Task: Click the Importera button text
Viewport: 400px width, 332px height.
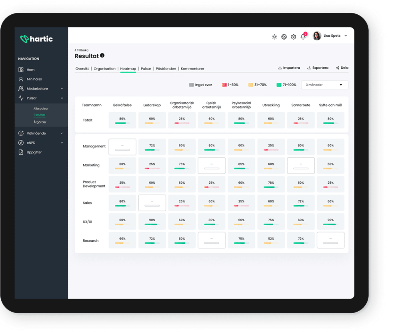Action: [x=292, y=68]
